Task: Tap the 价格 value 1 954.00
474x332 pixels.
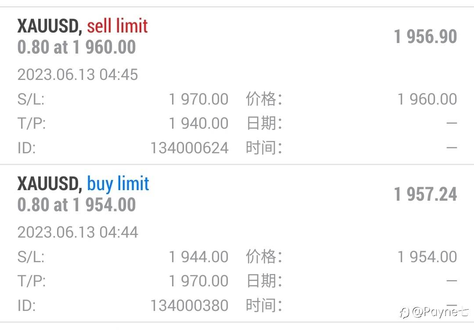Action: click(x=427, y=256)
